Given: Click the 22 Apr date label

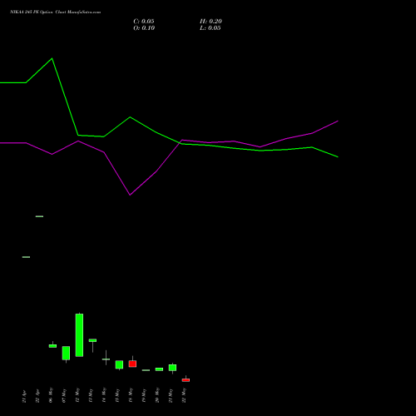Looking at the screenshot, I should coord(37,396).
